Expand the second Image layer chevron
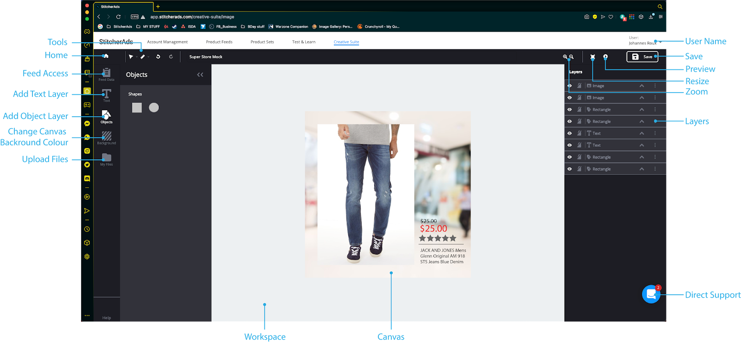The image size is (741, 342). pos(642,98)
